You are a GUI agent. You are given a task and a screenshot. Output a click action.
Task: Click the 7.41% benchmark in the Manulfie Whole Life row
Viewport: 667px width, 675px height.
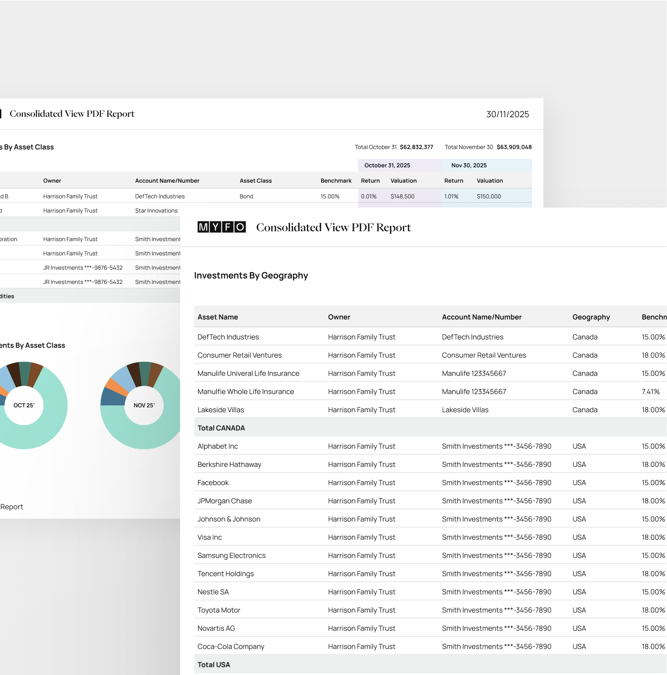(x=651, y=392)
